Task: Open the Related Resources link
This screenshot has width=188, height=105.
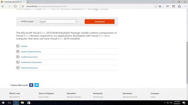Action: coord(29,68)
